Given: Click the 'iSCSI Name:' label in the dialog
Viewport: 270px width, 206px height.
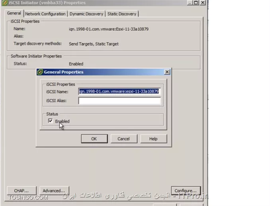Looking at the screenshot, I should pyautogui.click(x=57, y=92).
